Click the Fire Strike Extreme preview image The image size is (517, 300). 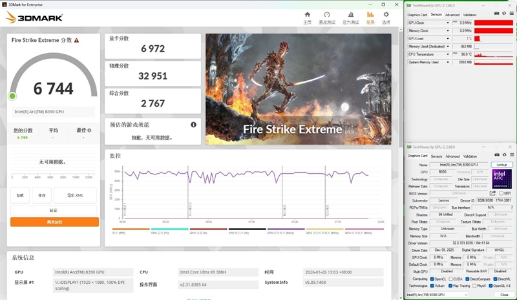pyautogui.click(x=299, y=89)
